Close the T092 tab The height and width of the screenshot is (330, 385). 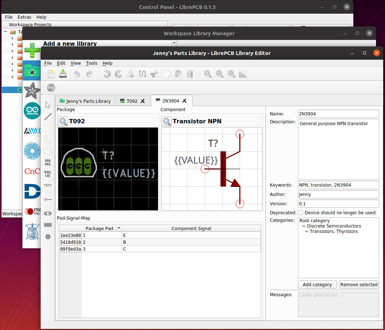coord(142,101)
